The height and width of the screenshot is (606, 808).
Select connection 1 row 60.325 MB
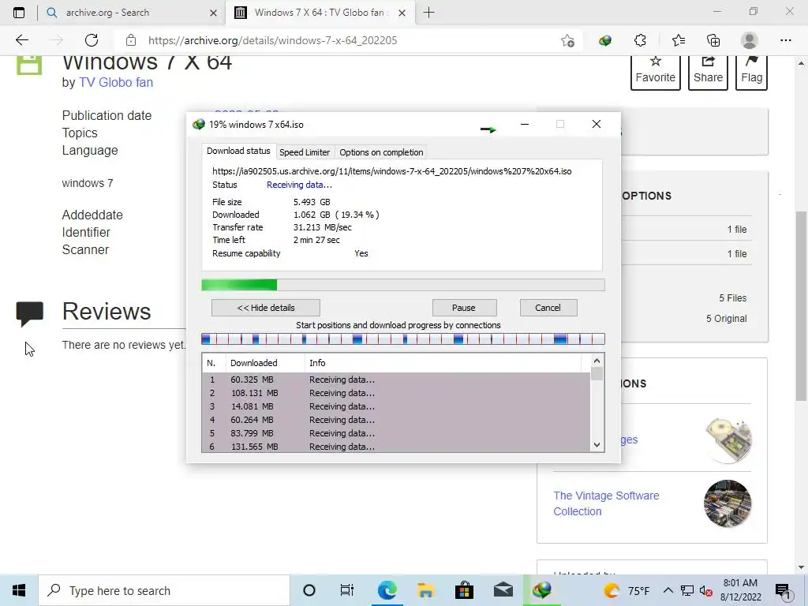coord(396,380)
